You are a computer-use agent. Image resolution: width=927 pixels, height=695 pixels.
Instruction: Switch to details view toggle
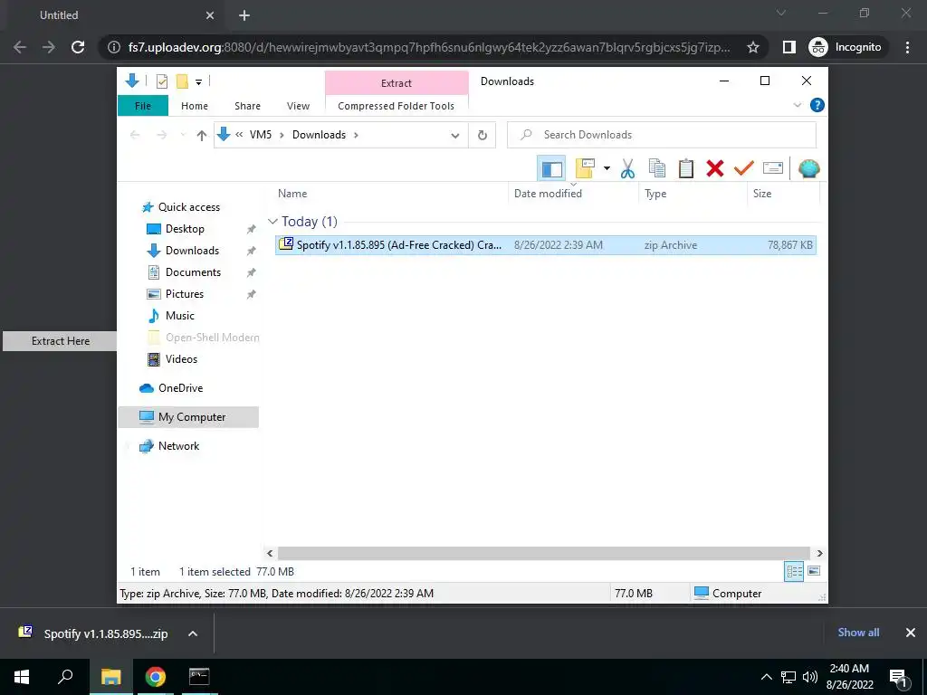tap(794, 572)
